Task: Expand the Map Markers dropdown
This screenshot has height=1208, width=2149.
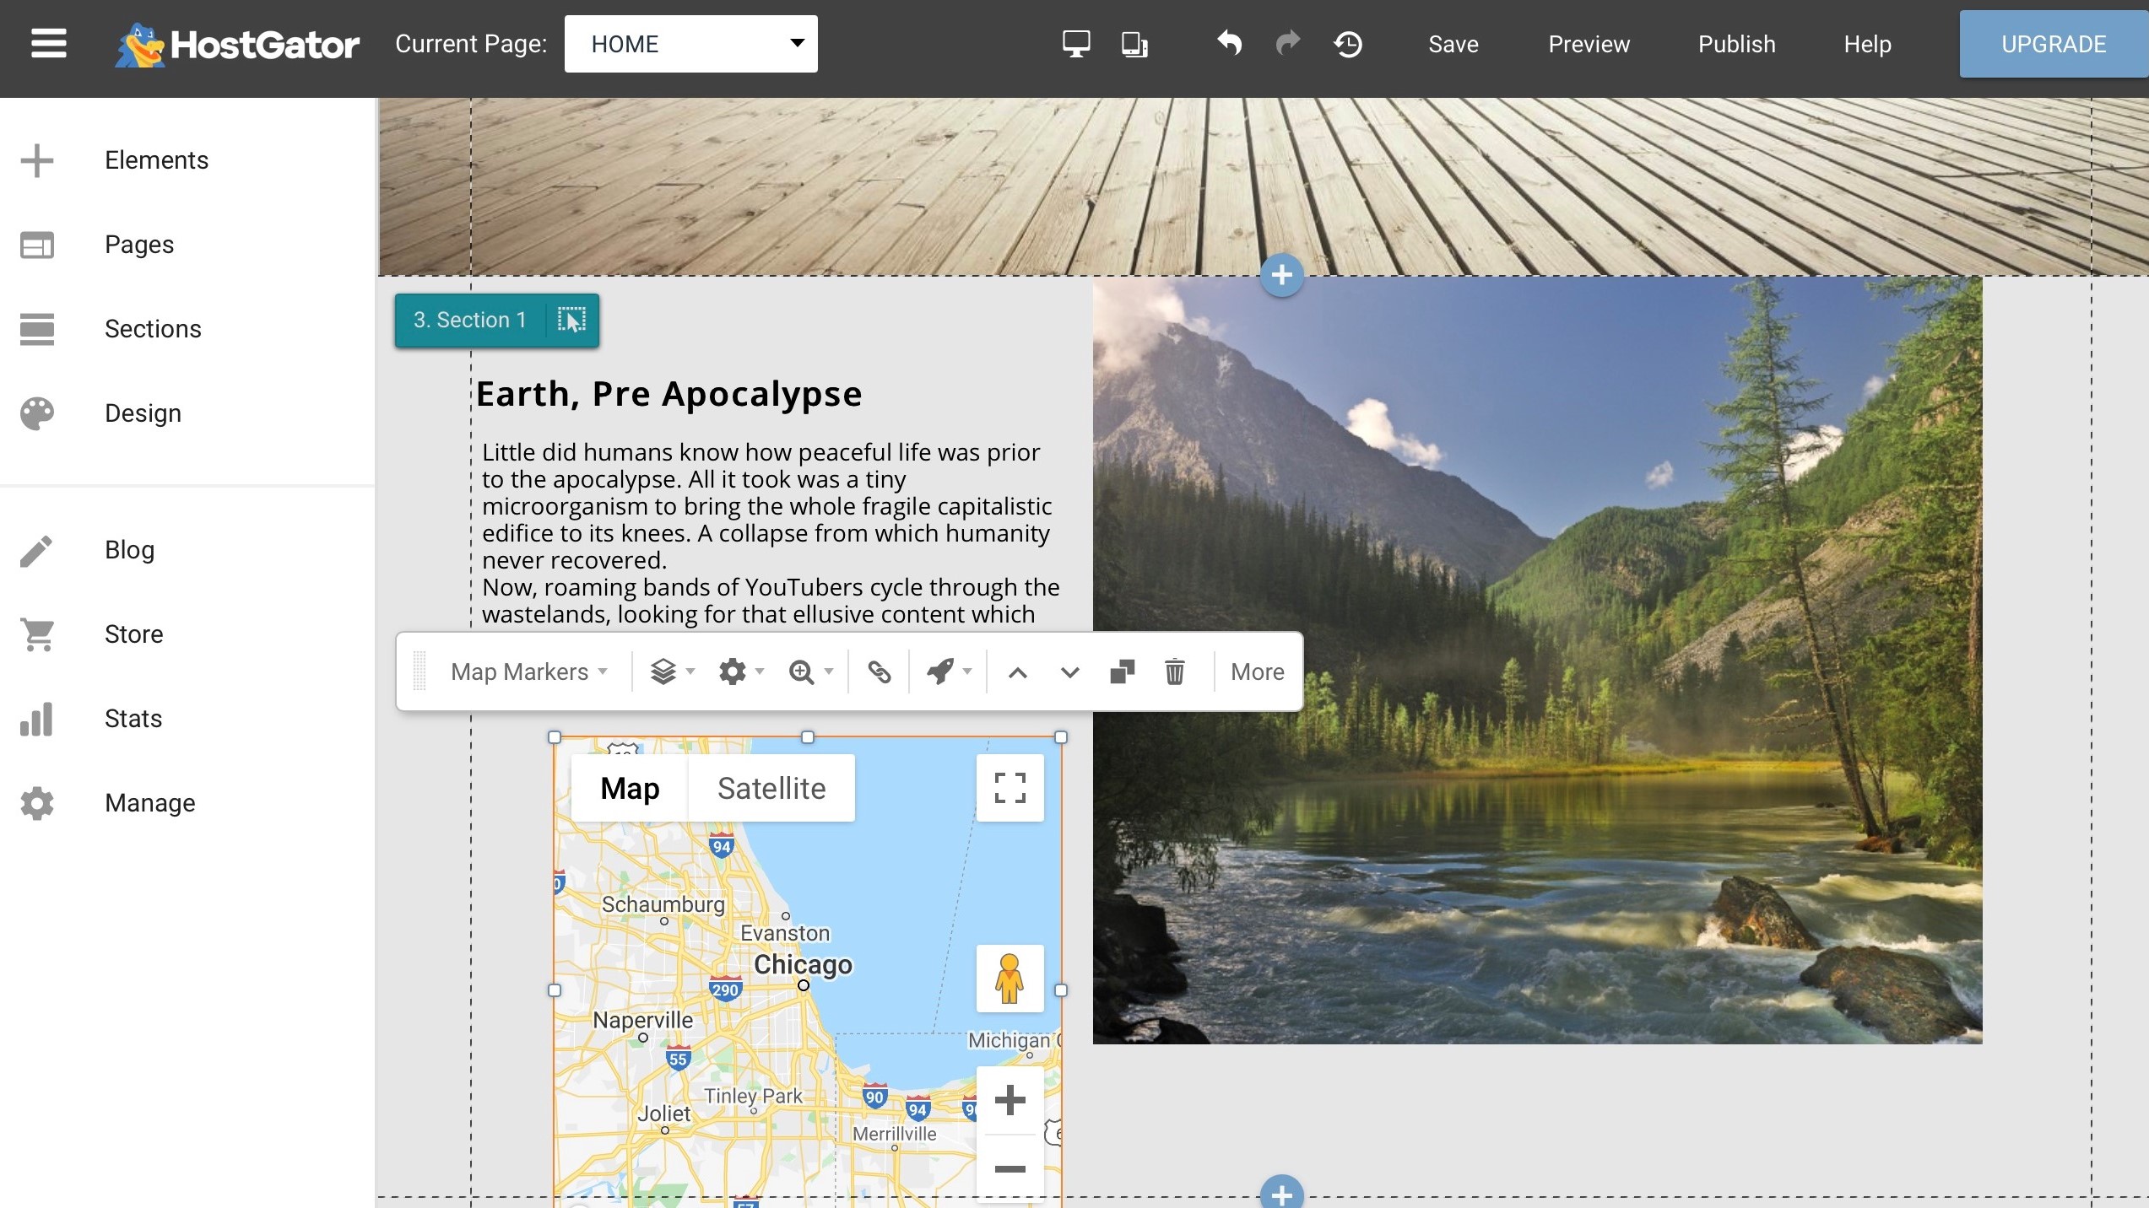Action: point(528,671)
